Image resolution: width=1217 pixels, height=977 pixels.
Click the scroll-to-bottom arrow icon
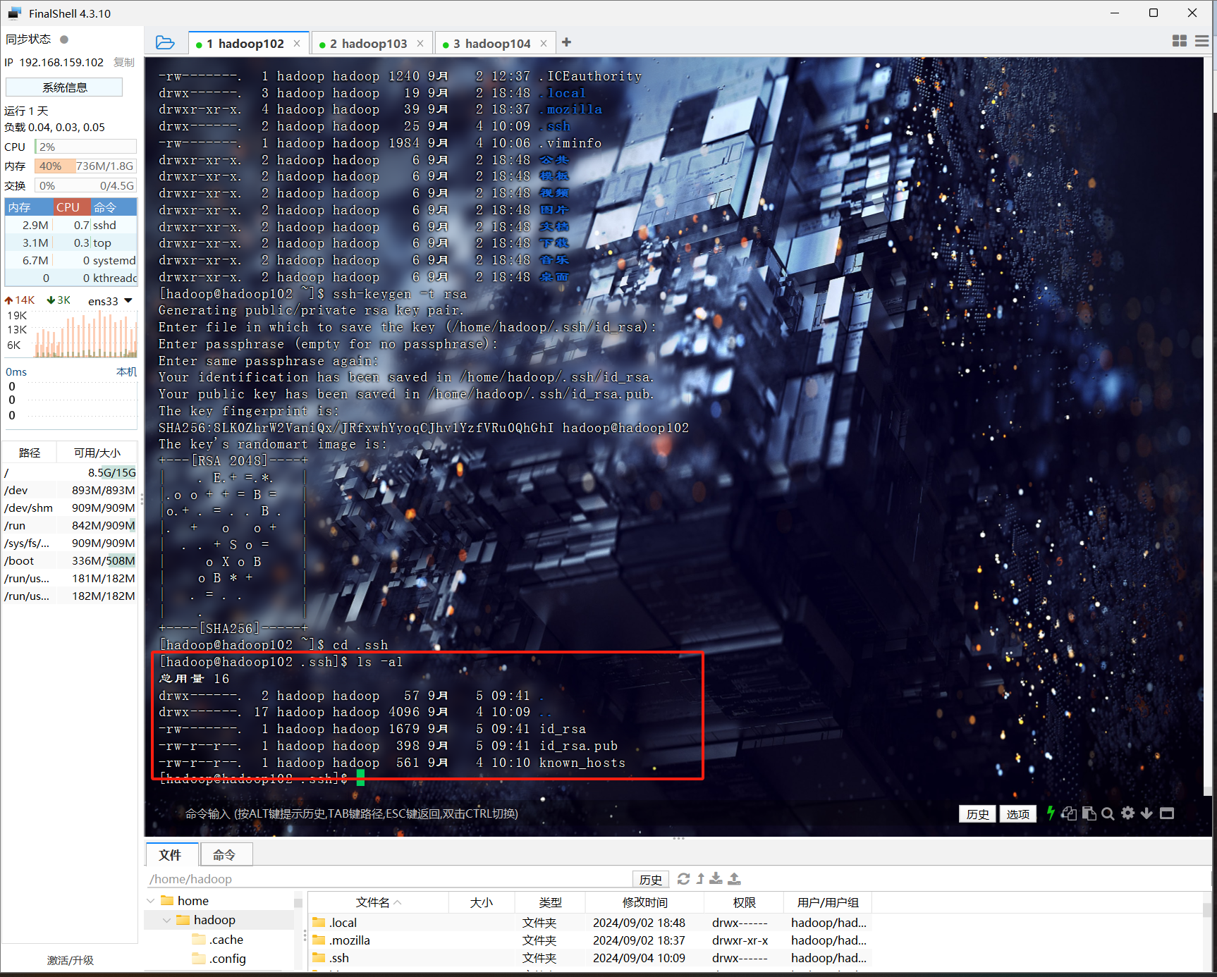1147,813
